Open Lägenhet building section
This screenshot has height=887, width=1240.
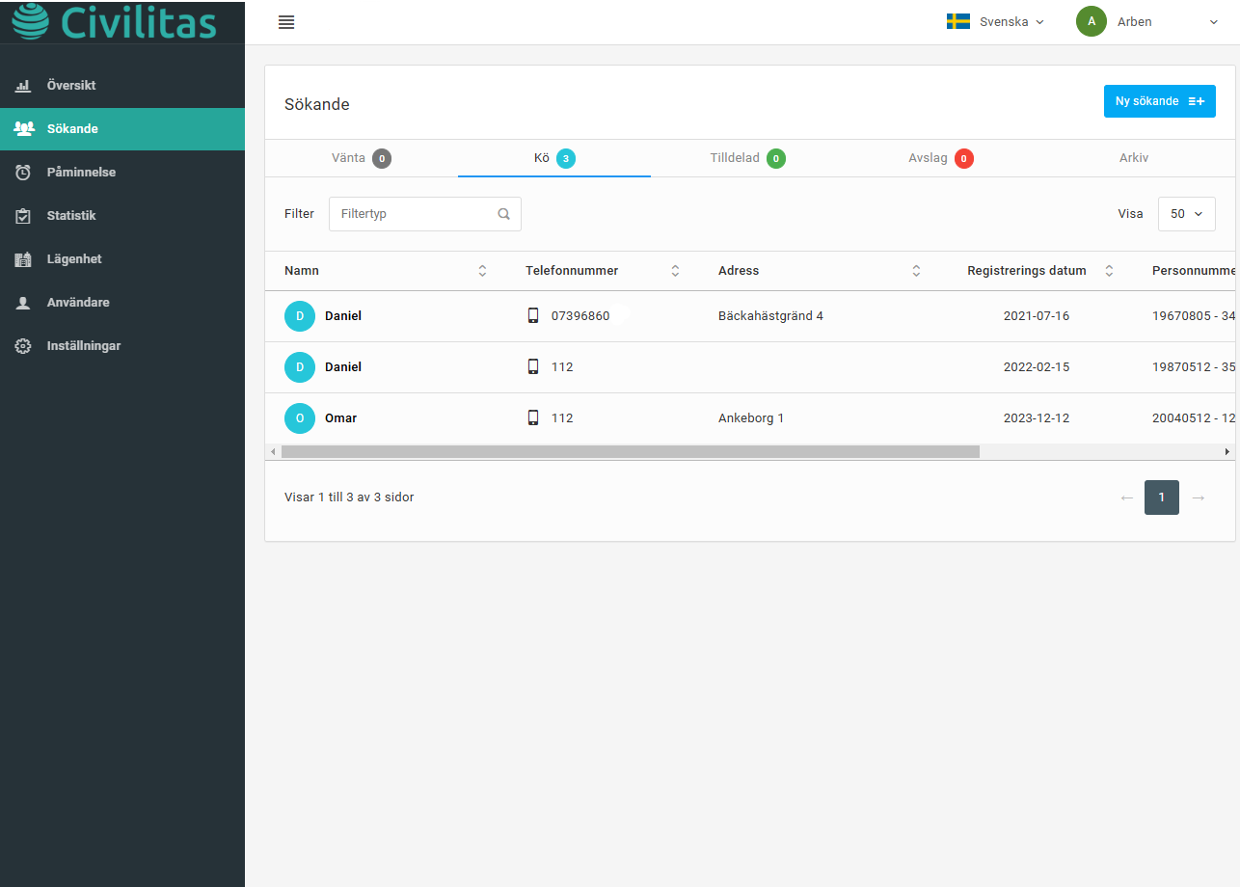point(74,259)
